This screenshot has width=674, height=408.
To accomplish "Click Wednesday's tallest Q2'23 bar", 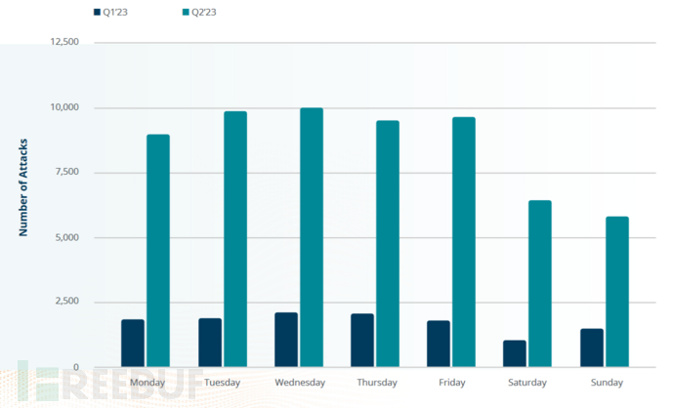I will click(x=312, y=237).
